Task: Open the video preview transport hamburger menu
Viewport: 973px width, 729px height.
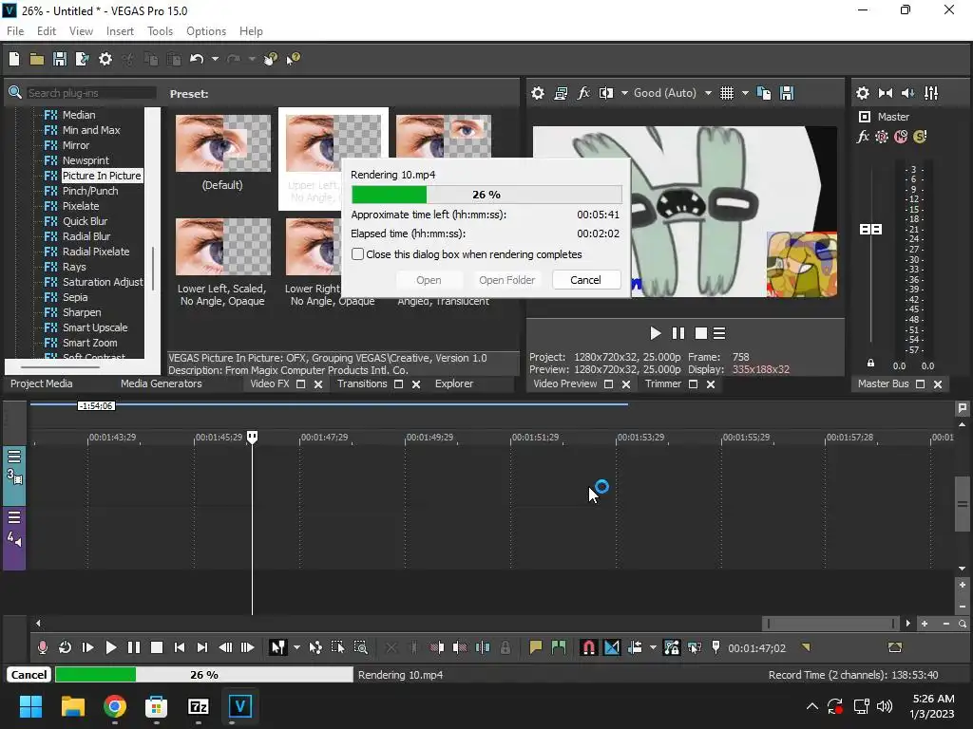Action: (719, 333)
